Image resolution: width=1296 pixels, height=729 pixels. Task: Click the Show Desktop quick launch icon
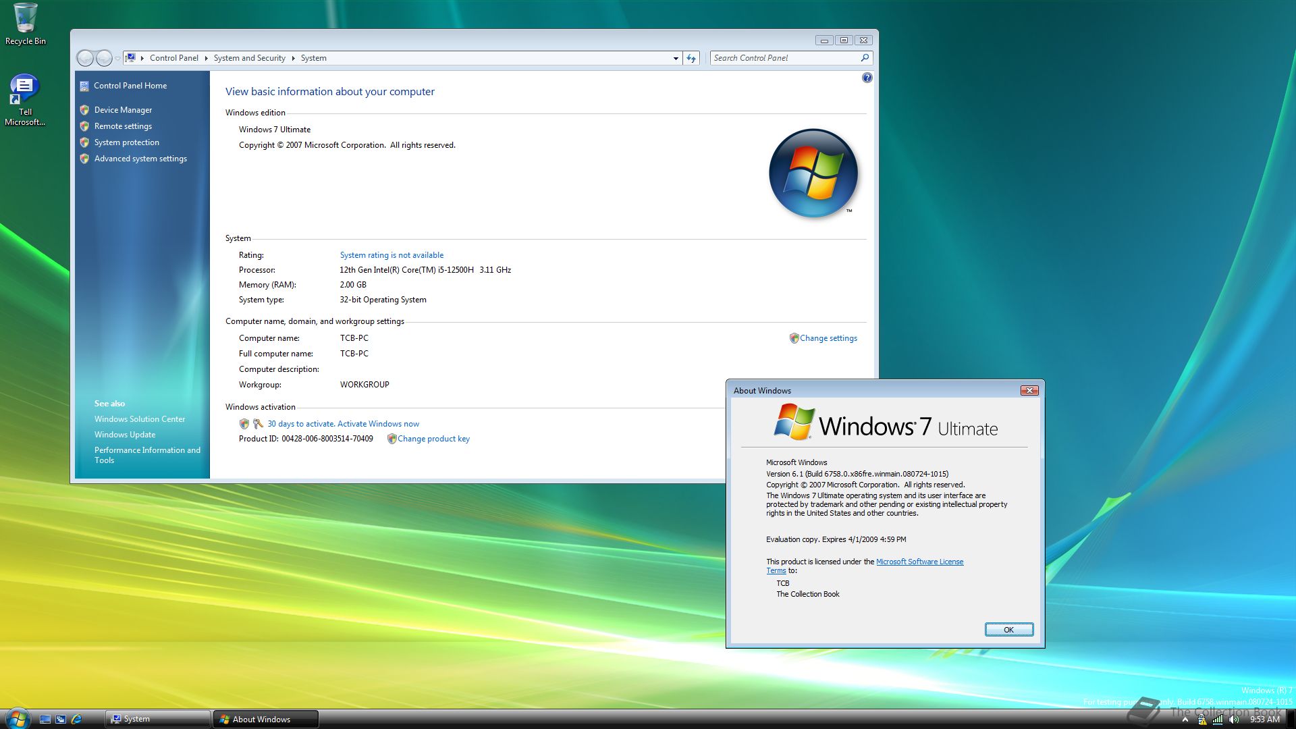45,720
